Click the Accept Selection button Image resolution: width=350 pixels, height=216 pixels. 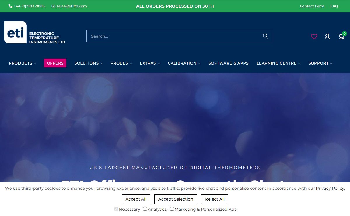coord(176,199)
